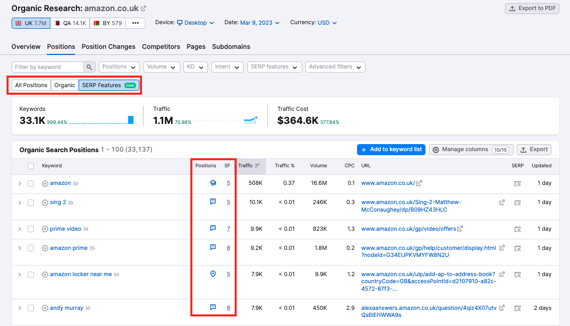Add amazon keyword with plus icon
Image resolution: width=570 pixels, height=326 pixels.
tap(45, 184)
